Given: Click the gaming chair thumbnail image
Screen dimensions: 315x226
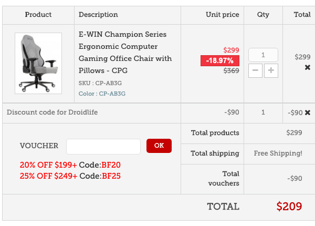Looking at the screenshot, I should pos(38,63).
